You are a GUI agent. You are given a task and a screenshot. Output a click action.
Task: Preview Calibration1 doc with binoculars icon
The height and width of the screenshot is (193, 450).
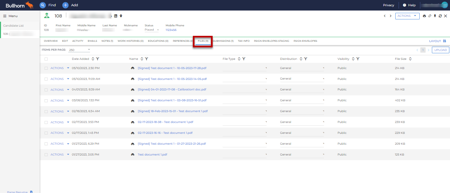(x=133, y=90)
